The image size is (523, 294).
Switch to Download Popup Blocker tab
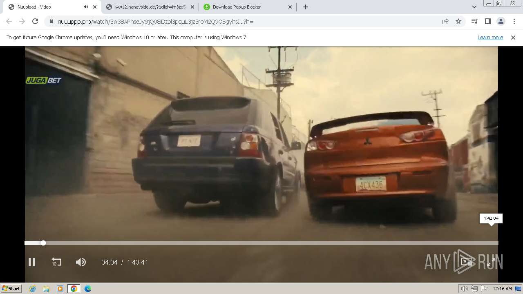pos(248,7)
